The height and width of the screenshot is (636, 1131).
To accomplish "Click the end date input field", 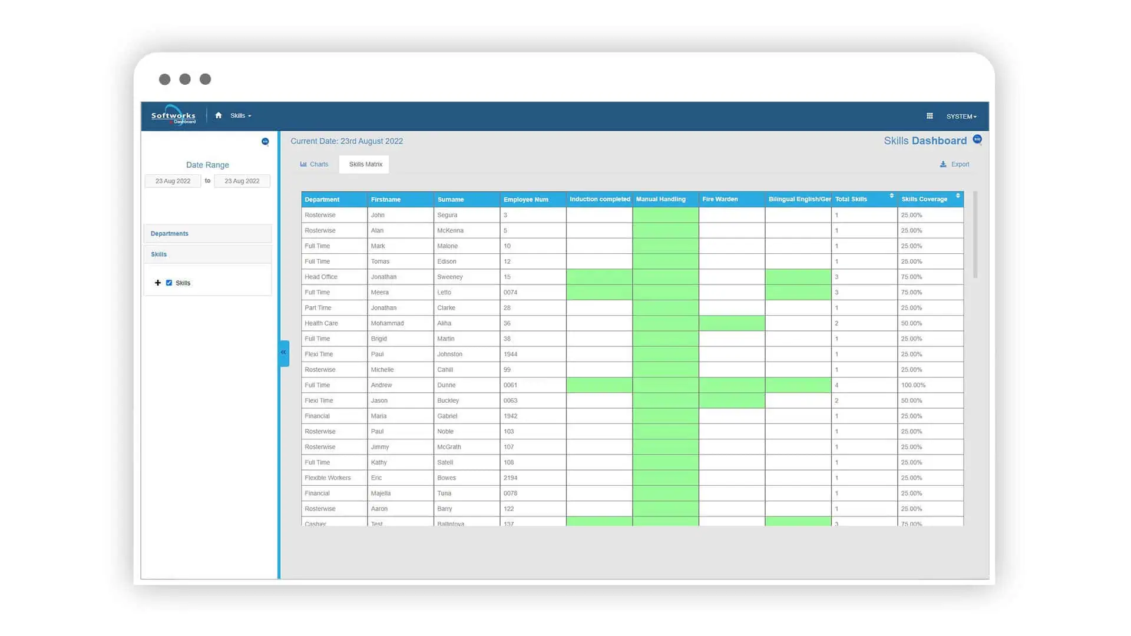I will [x=242, y=181].
